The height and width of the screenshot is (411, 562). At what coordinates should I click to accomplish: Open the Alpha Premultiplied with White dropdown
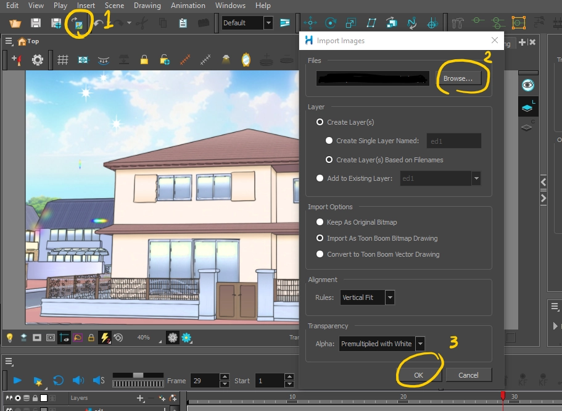pos(420,344)
